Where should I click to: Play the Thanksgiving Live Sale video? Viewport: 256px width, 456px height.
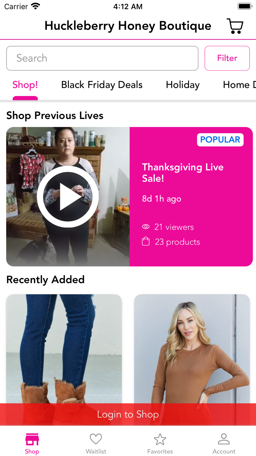(x=68, y=196)
